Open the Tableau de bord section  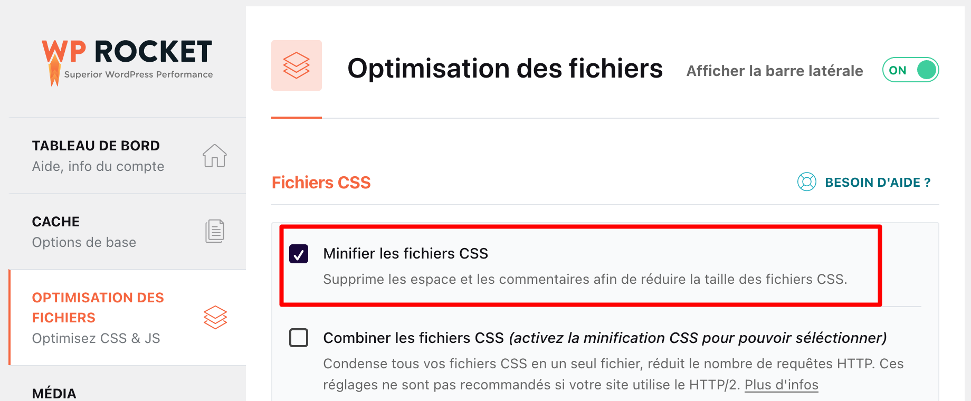[x=96, y=146]
